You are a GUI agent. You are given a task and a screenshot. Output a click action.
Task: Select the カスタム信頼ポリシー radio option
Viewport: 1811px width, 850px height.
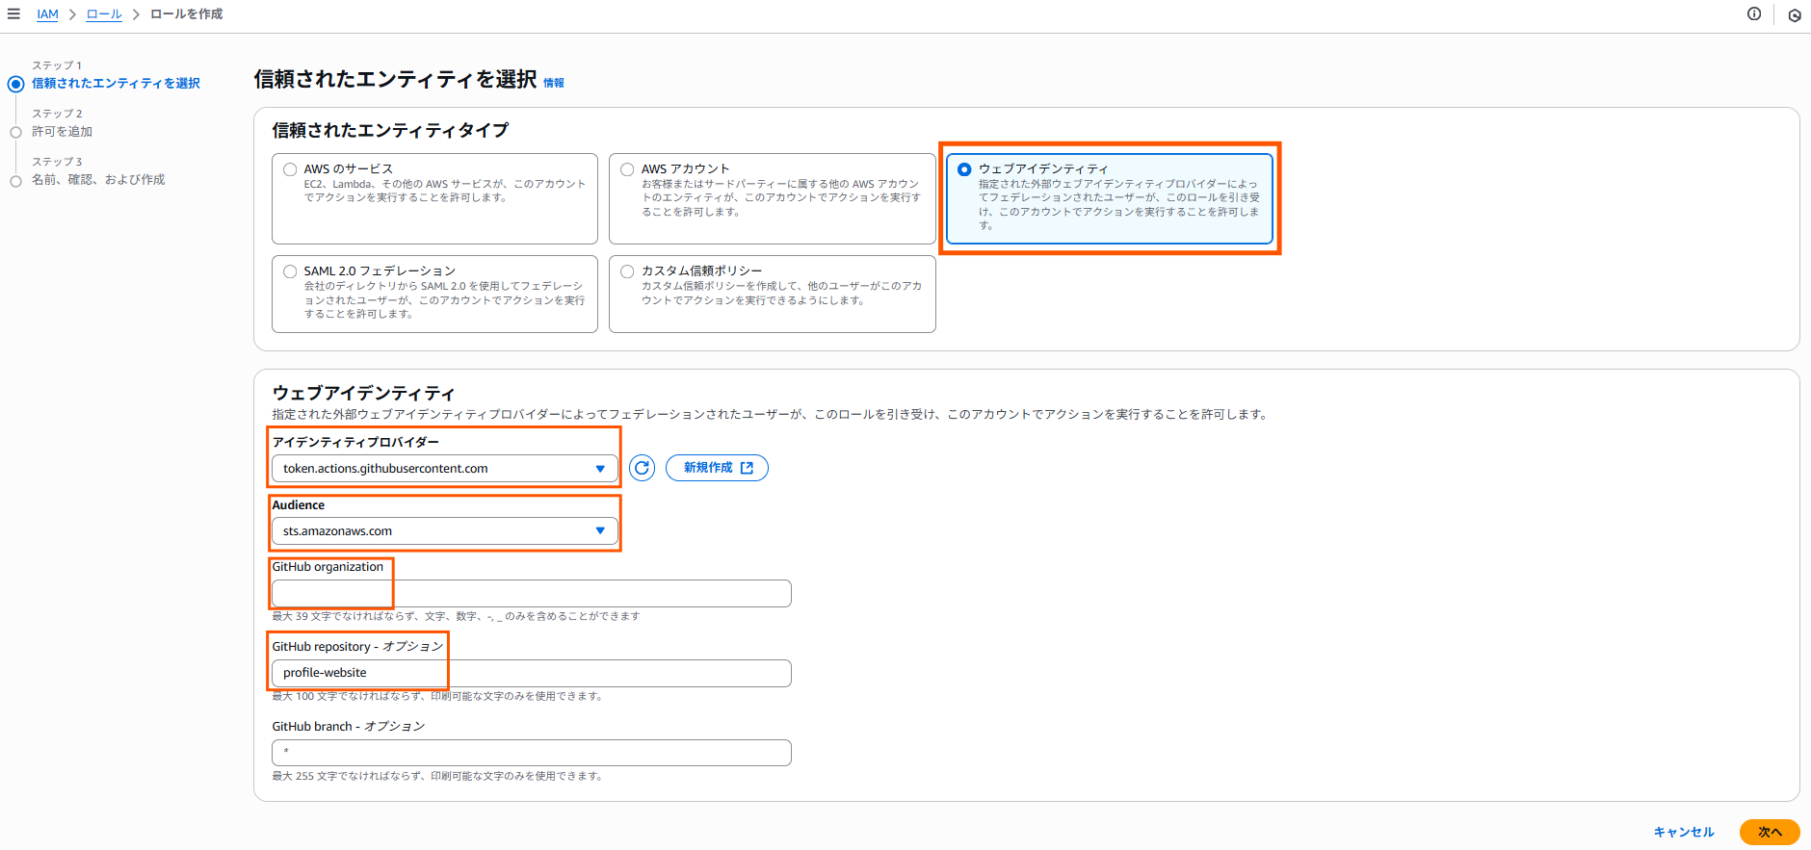point(627,271)
